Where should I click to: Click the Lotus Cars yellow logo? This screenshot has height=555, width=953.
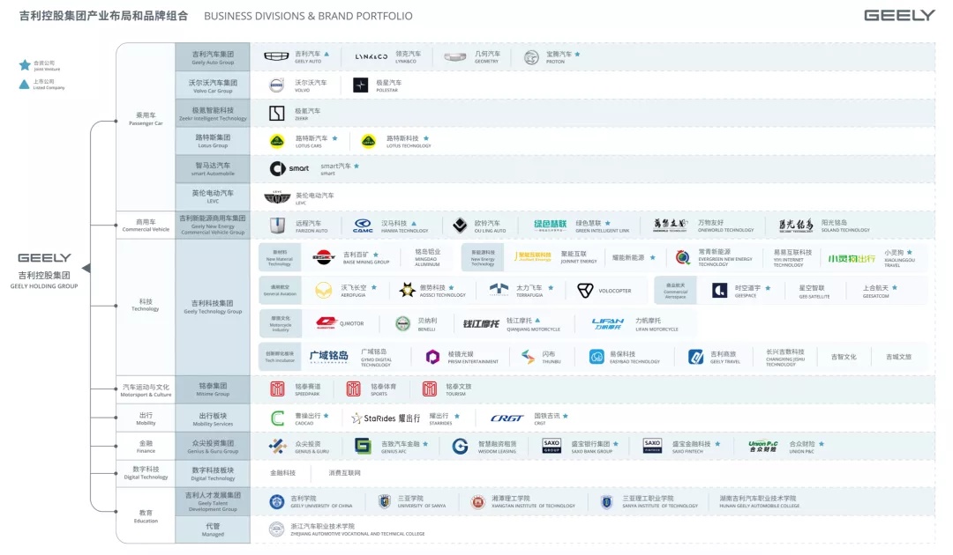coord(277,141)
